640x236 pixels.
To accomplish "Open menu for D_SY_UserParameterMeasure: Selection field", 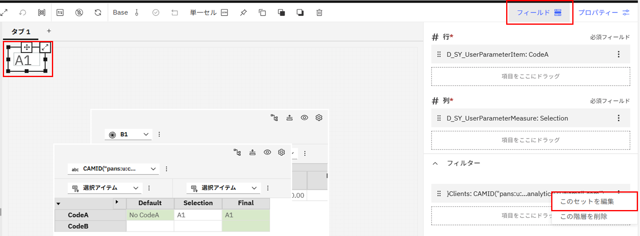I will [x=619, y=118].
